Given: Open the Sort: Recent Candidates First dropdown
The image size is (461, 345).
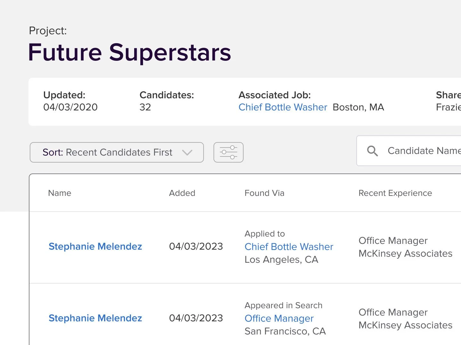Looking at the screenshot, I should pyautogui.click(x=108, y=152).
